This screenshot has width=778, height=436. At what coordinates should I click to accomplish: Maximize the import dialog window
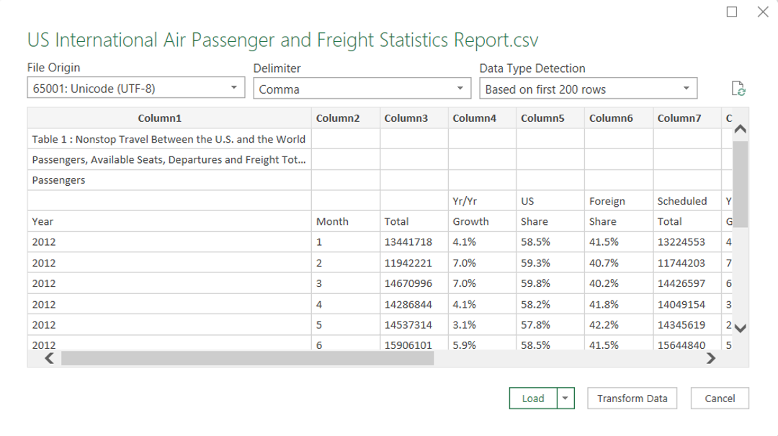click(732, 12)
